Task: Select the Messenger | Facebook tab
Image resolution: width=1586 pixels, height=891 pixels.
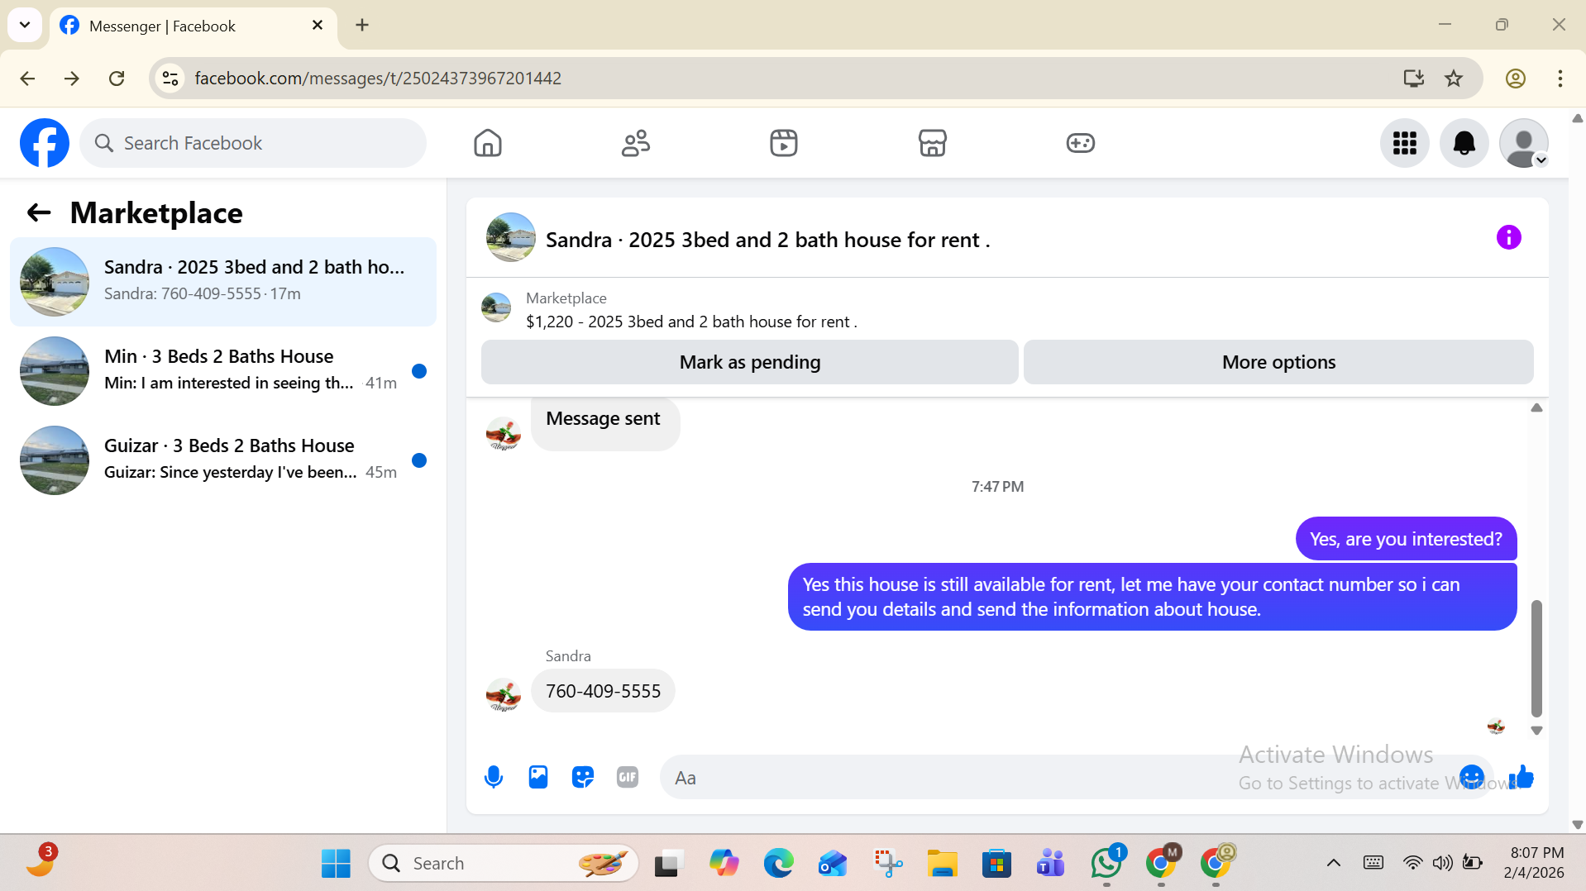Action: click(x=193, y=26)
